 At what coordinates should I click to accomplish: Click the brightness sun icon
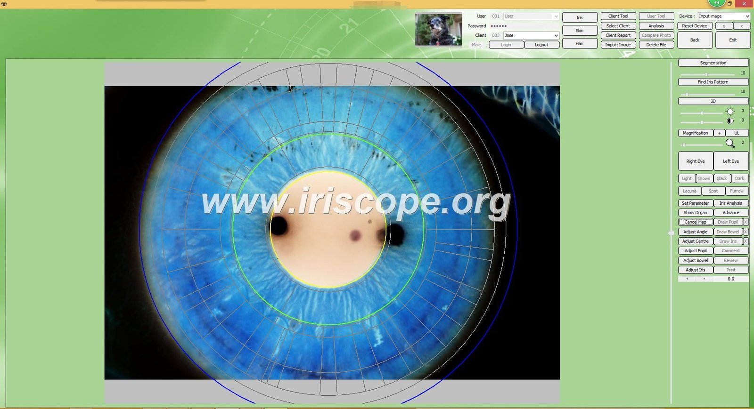730,112
